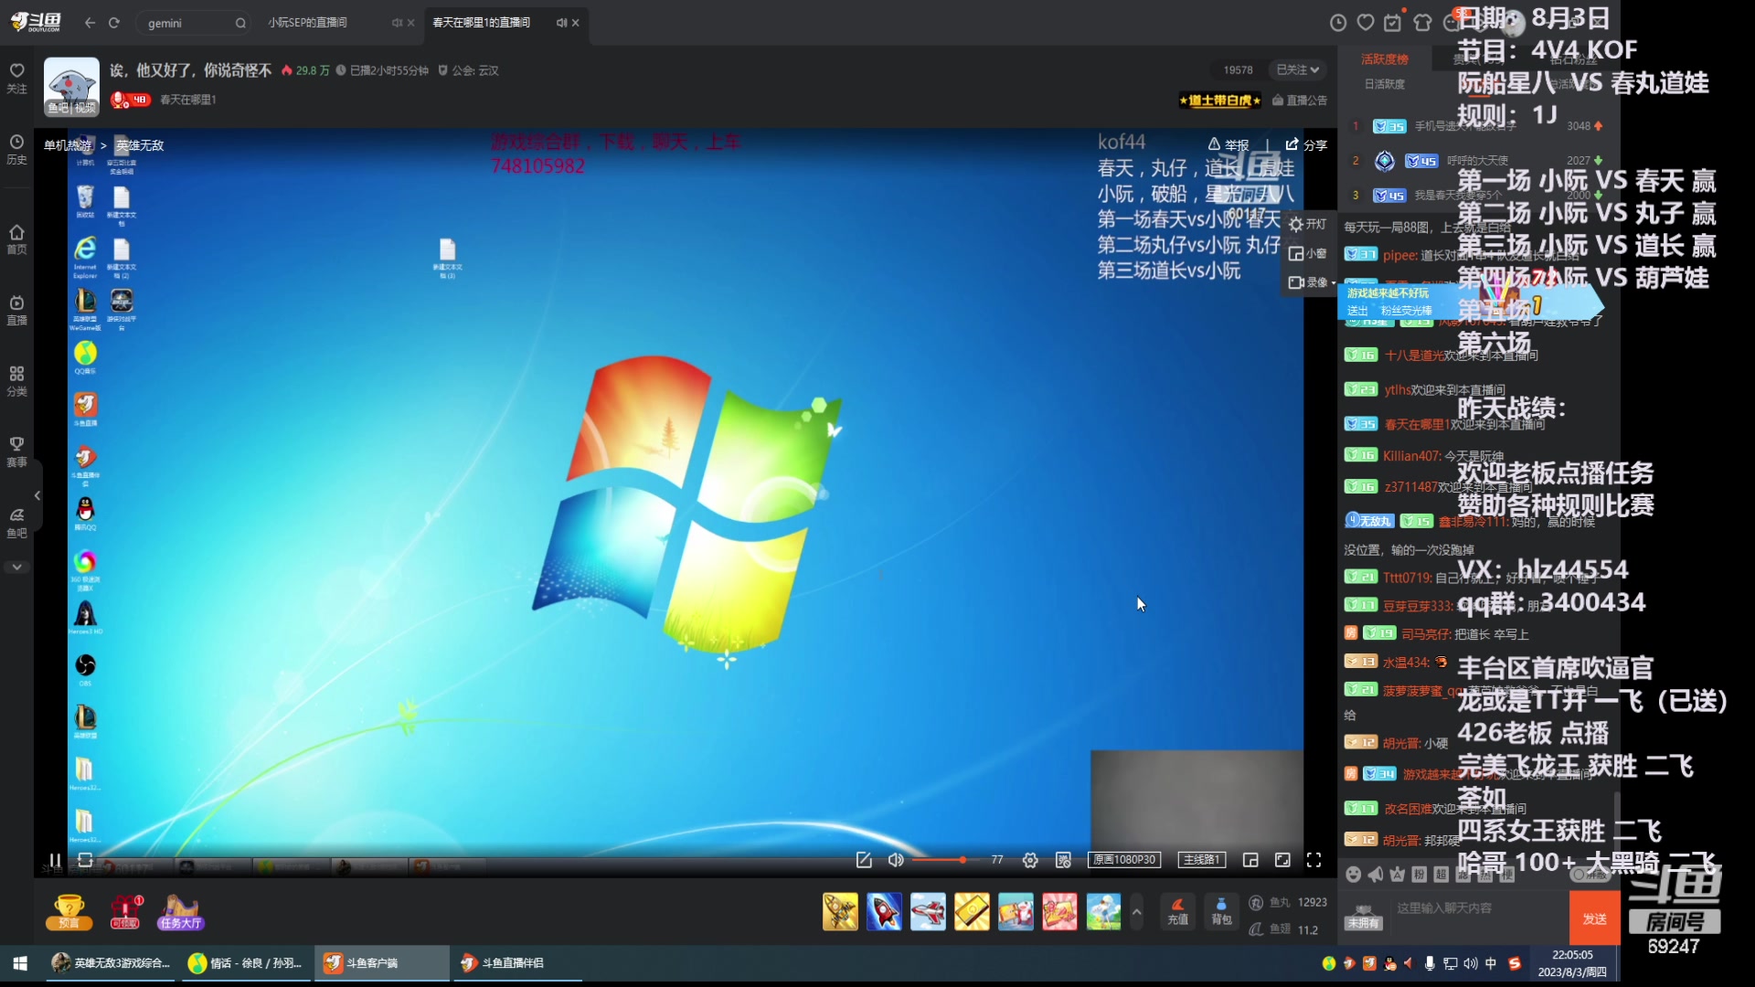This screenshot has height=987, width=1755.
Task: Open the 任务大厅 task hall
Action: [x=181, y=912]
